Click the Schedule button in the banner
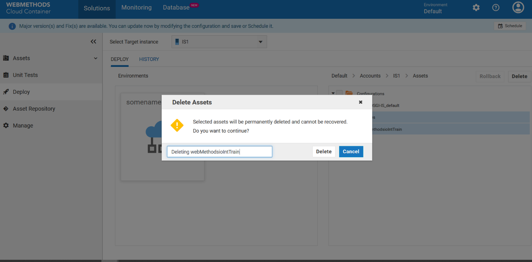Image resolution: width=532 pixels, height=262 pixels. click(x=510, y=26)
